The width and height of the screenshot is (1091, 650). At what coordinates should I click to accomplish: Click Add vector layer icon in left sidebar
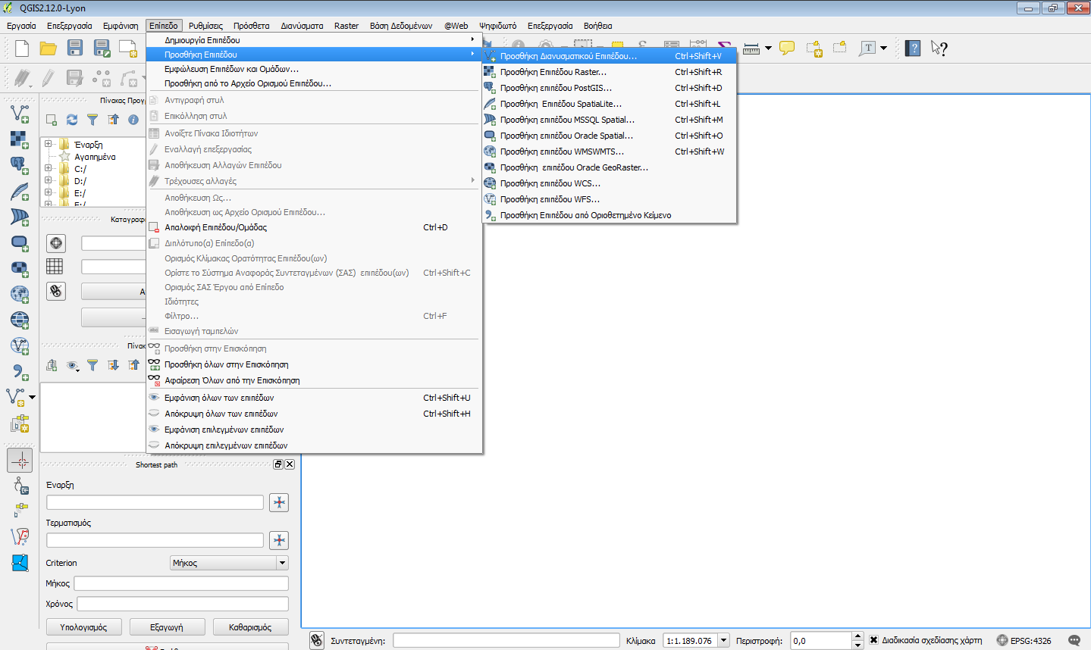coord(20,113)
